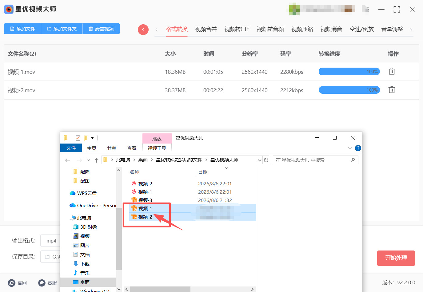
Task: Open the 图片 folder in the tree
Action: point(82,245)
